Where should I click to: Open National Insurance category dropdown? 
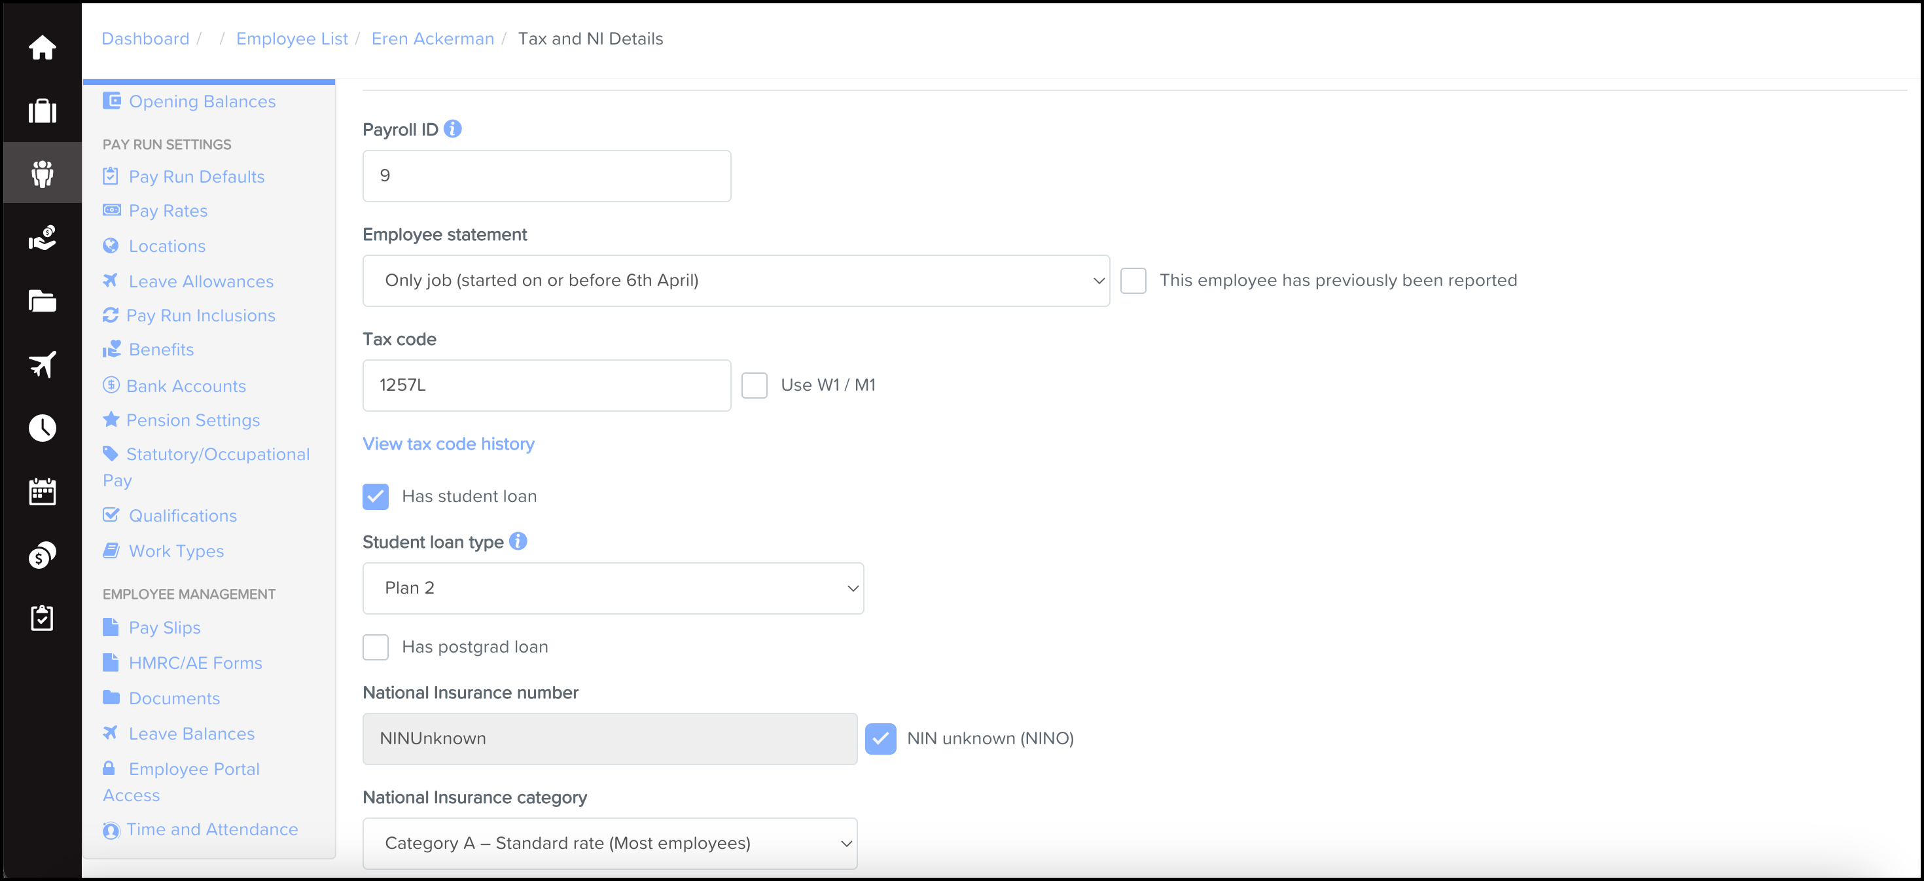point(609,843)
